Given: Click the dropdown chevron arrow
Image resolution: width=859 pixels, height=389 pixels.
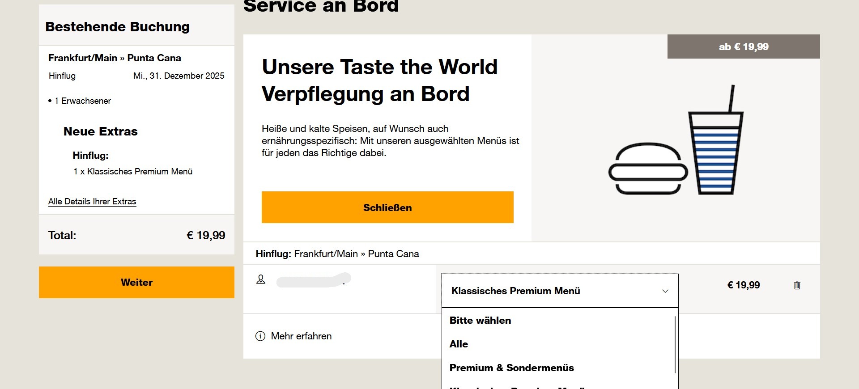Looking at the screenshot, I should (665, 291).
